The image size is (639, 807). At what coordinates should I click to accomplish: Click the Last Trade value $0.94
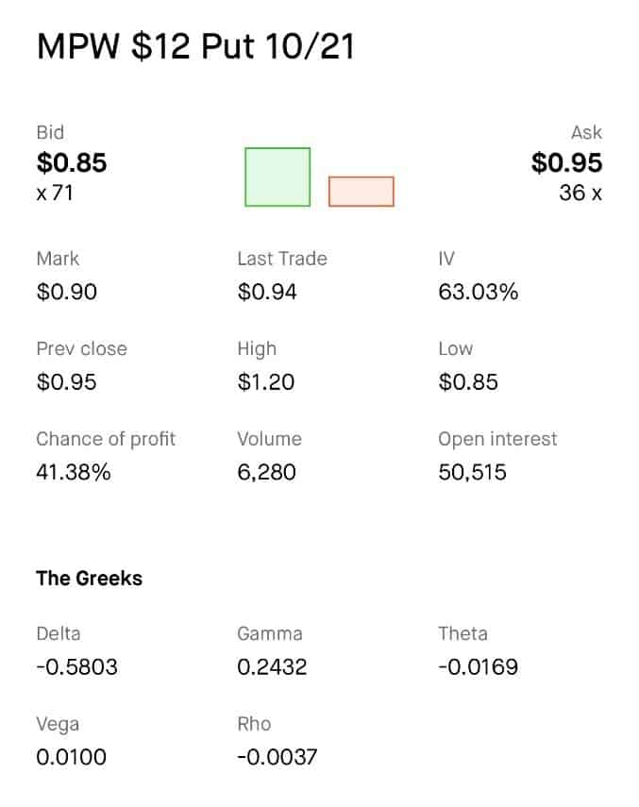pyautogui.click(x=267, y=293)
